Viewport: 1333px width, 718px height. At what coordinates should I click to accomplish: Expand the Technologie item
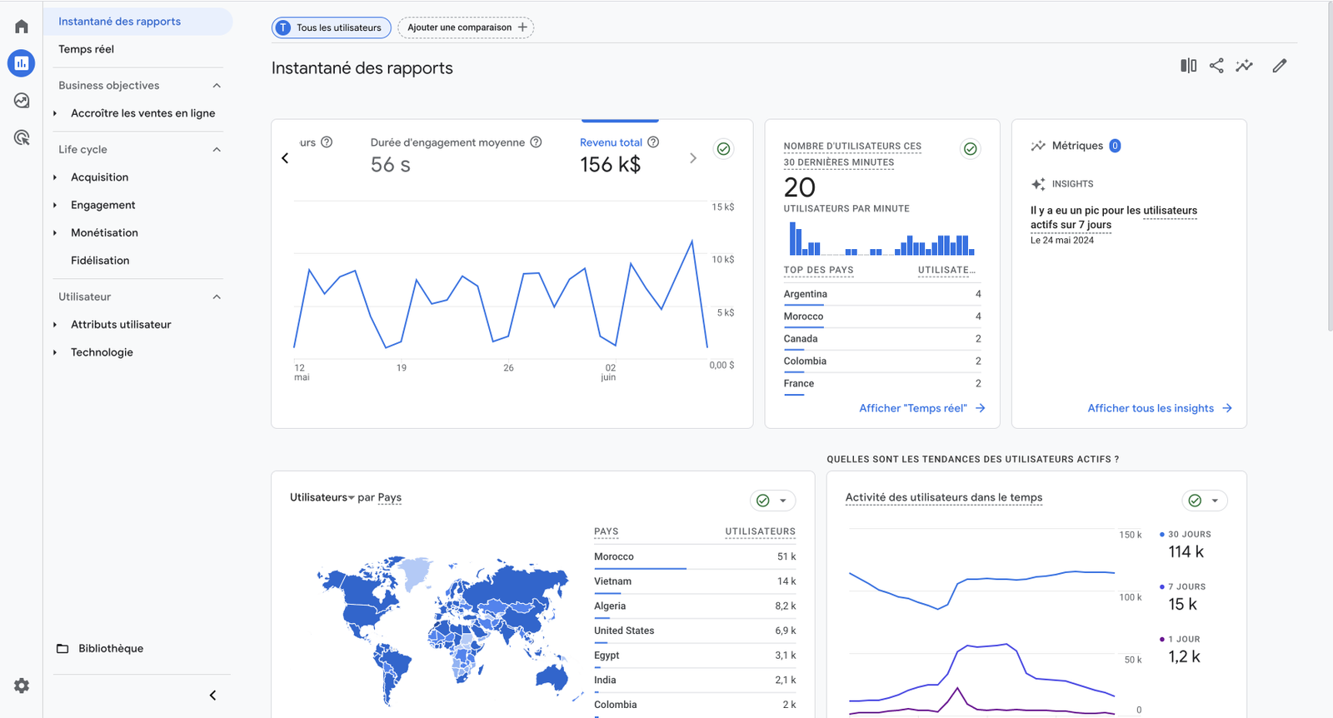tap(55, 352)
